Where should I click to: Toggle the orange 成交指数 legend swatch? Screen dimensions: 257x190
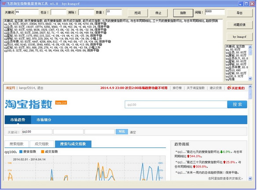click(43, 152)
